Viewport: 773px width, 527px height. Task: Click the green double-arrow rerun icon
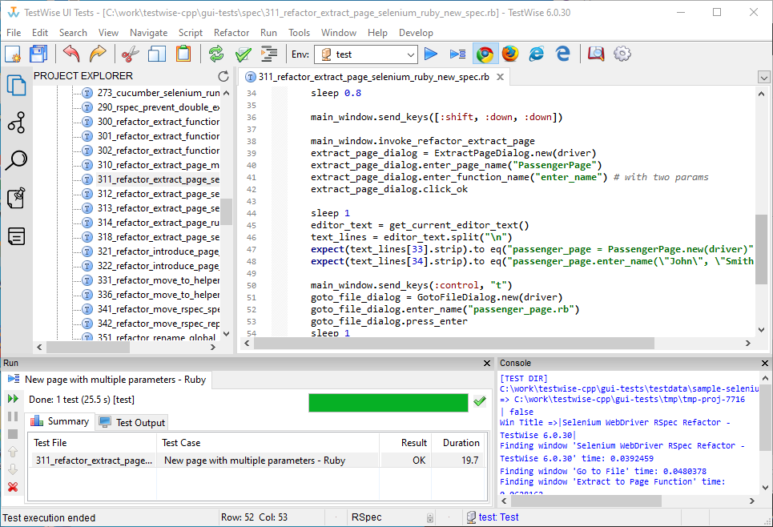[13, 399]
